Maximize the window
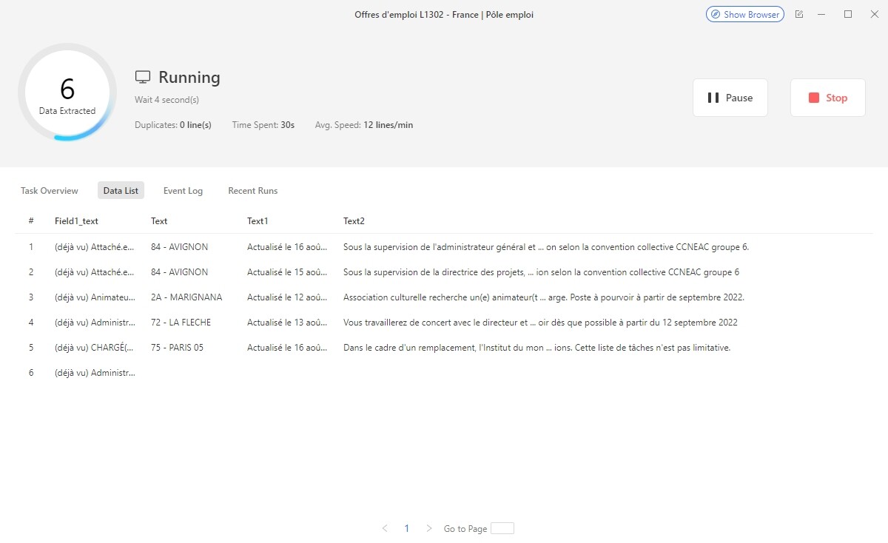Viewport: 888px width, 543px height. click(x=848, y=14)
